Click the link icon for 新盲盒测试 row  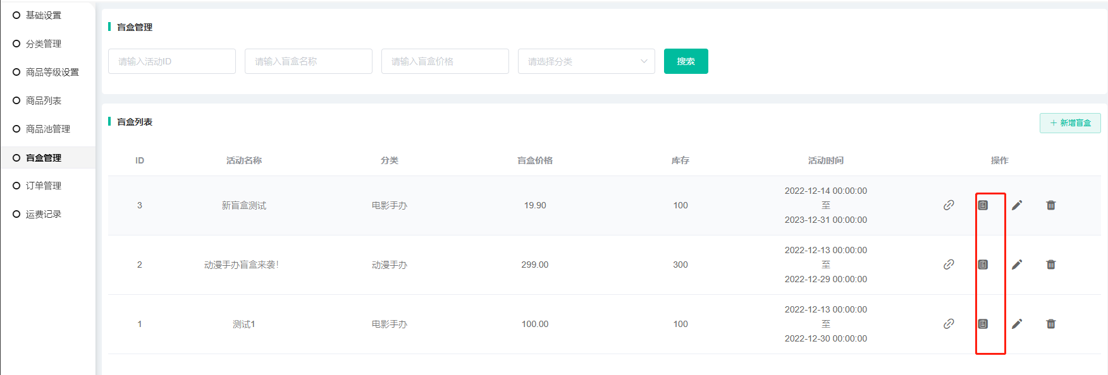click(949, 205)
